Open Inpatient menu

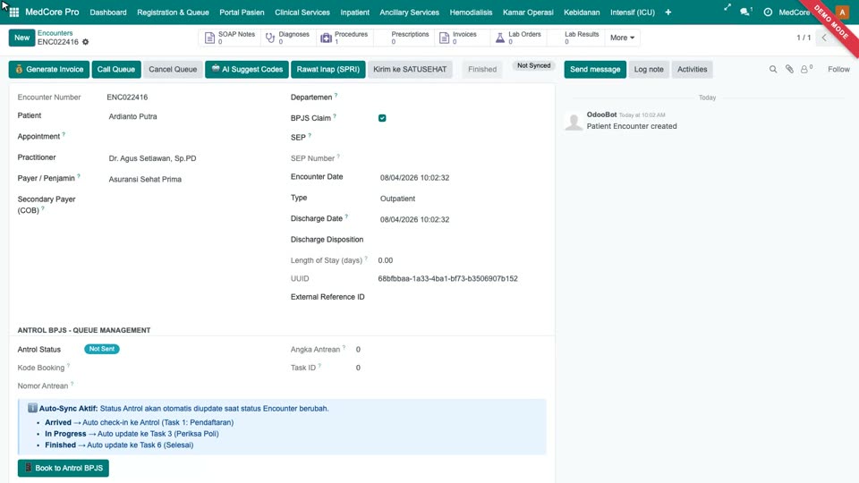354,12
